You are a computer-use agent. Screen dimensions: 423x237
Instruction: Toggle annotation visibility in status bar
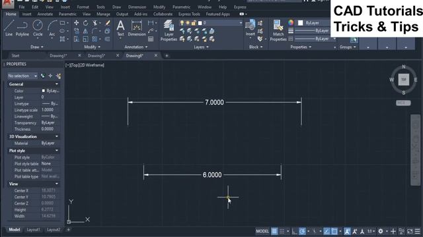[x=347, y=231]
